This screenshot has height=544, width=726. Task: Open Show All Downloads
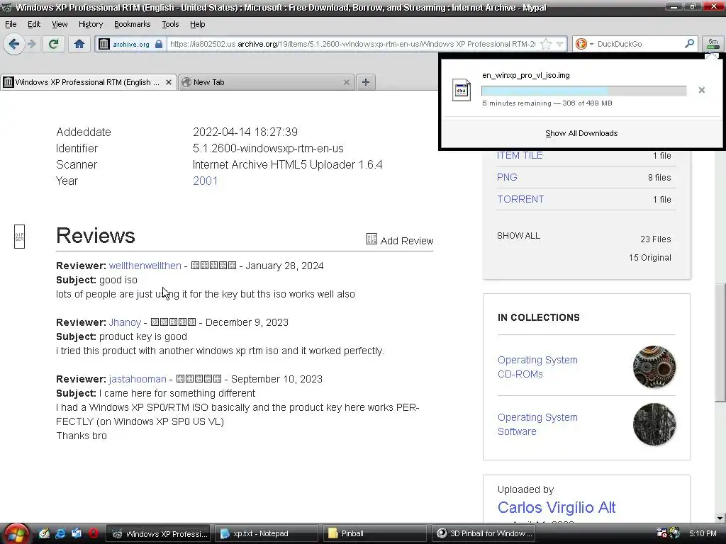[581, 133]
